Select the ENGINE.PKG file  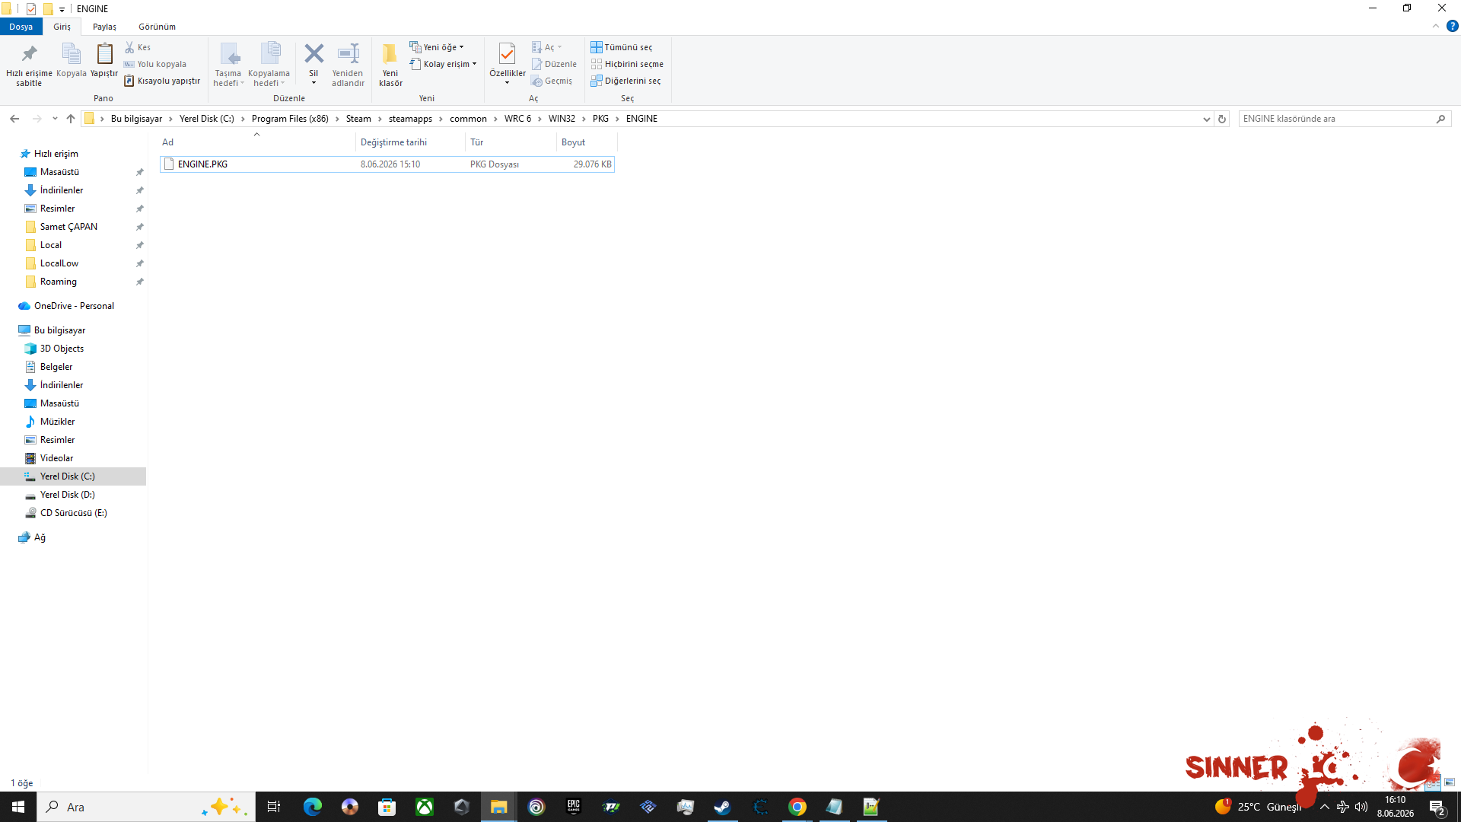point(387,164)
